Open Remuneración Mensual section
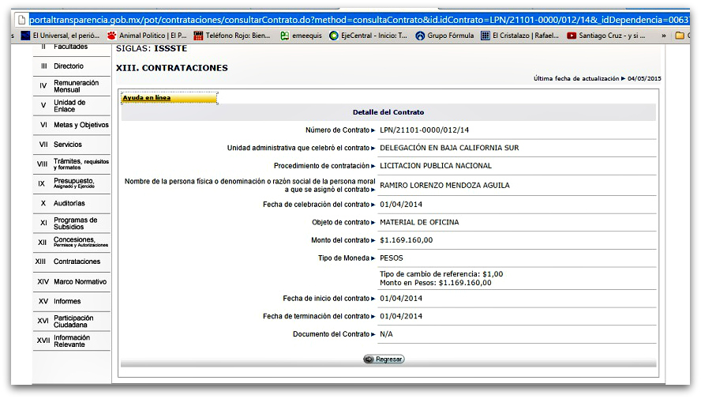 [76, 86]
